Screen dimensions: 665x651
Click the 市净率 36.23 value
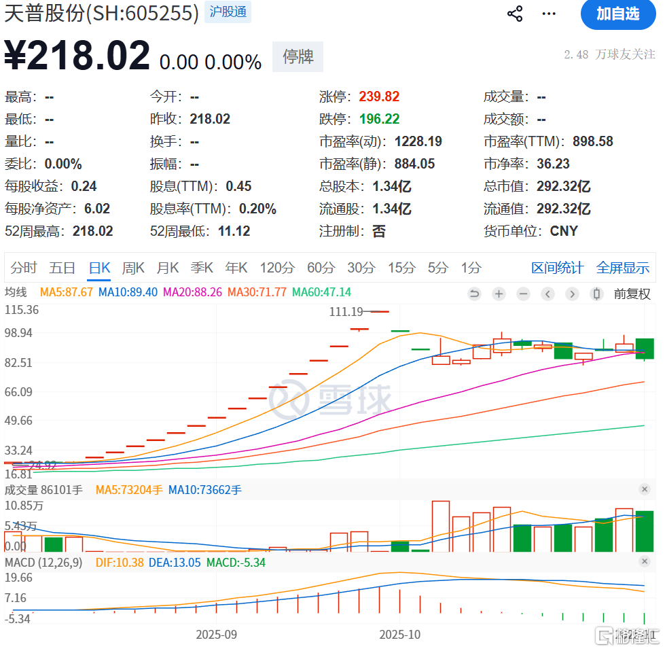click(x=553, y=164)
